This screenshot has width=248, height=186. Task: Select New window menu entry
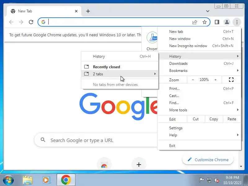pos(199,38)
